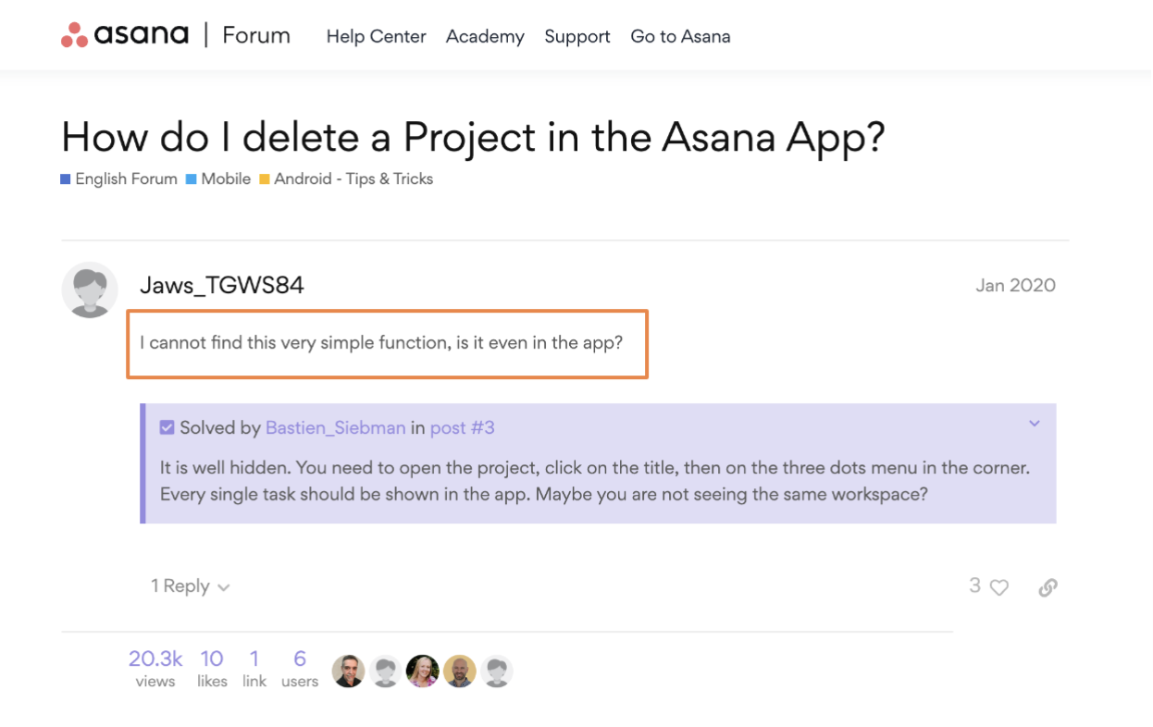Click Go to Asana link
The image size is (1153, 727).
(680, 37)
